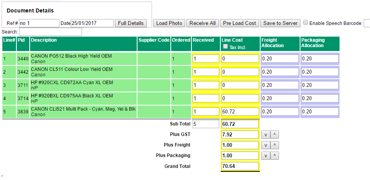Click the Plus GST down arrow
Viewport: 370px width, 180px height.
[x=265, y=135]
